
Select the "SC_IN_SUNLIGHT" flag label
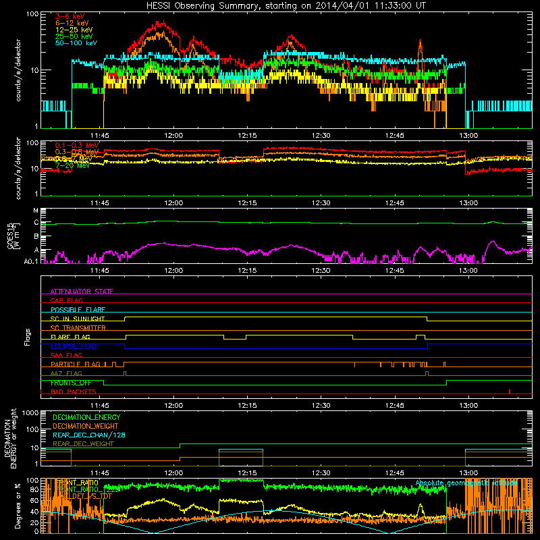pos(78,319)
